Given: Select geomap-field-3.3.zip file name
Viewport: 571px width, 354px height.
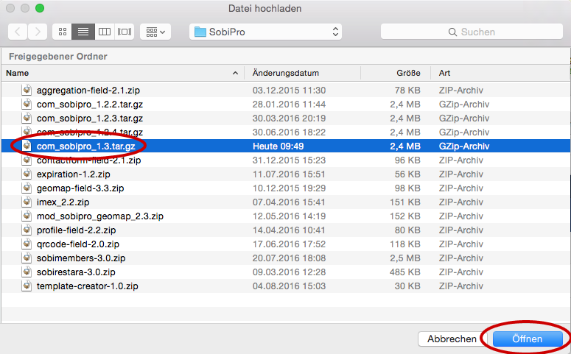Looking at the screenshot, I should 80,188.
